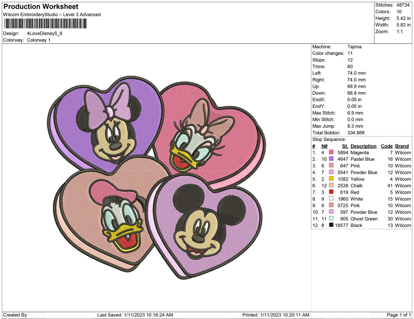The height and width of the screenshot is (319, 414).
Task: Select the White color swatch
Action: [331, 198]
